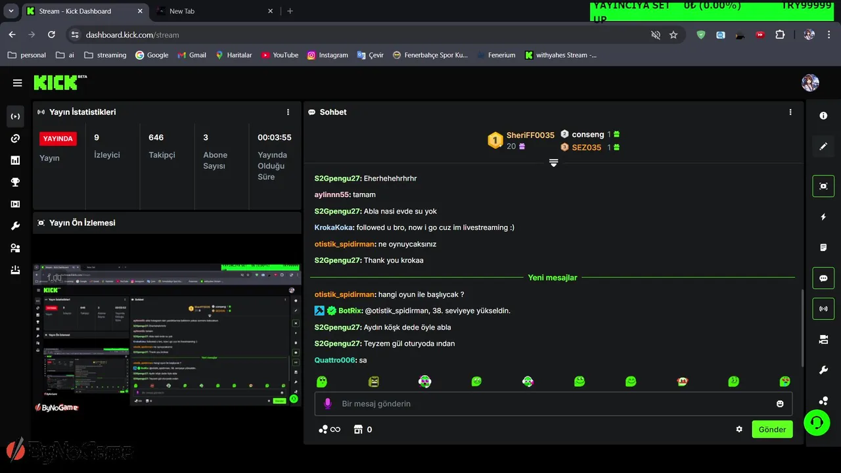The image size is (841, 473).
Task: Open the wrench tools icon in right sidebar
Action: click(x=823, y=370)
